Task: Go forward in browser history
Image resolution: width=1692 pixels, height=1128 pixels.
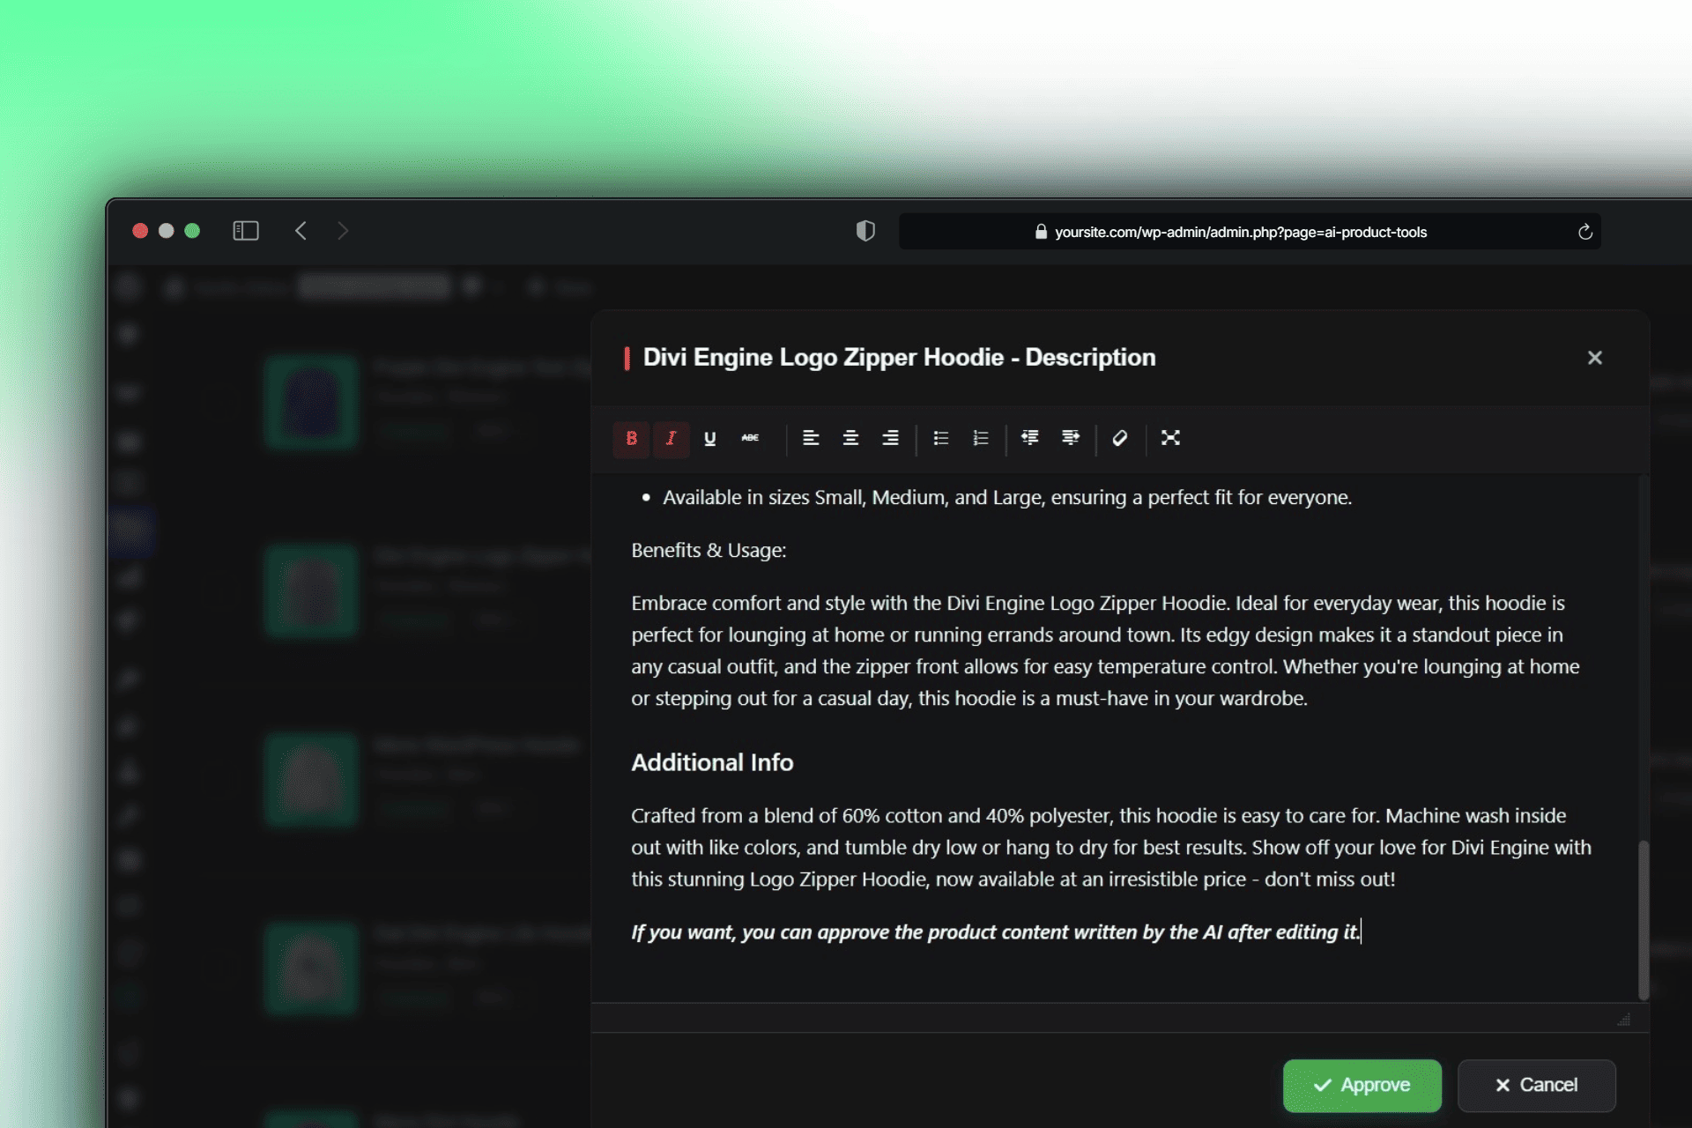Action: point(343,231)
